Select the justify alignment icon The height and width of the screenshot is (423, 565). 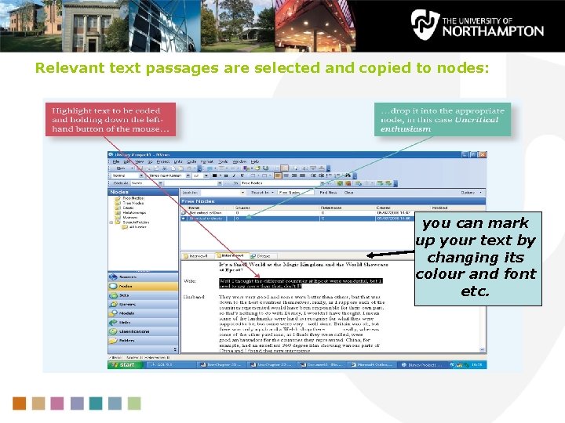click(x=302, y=175)
